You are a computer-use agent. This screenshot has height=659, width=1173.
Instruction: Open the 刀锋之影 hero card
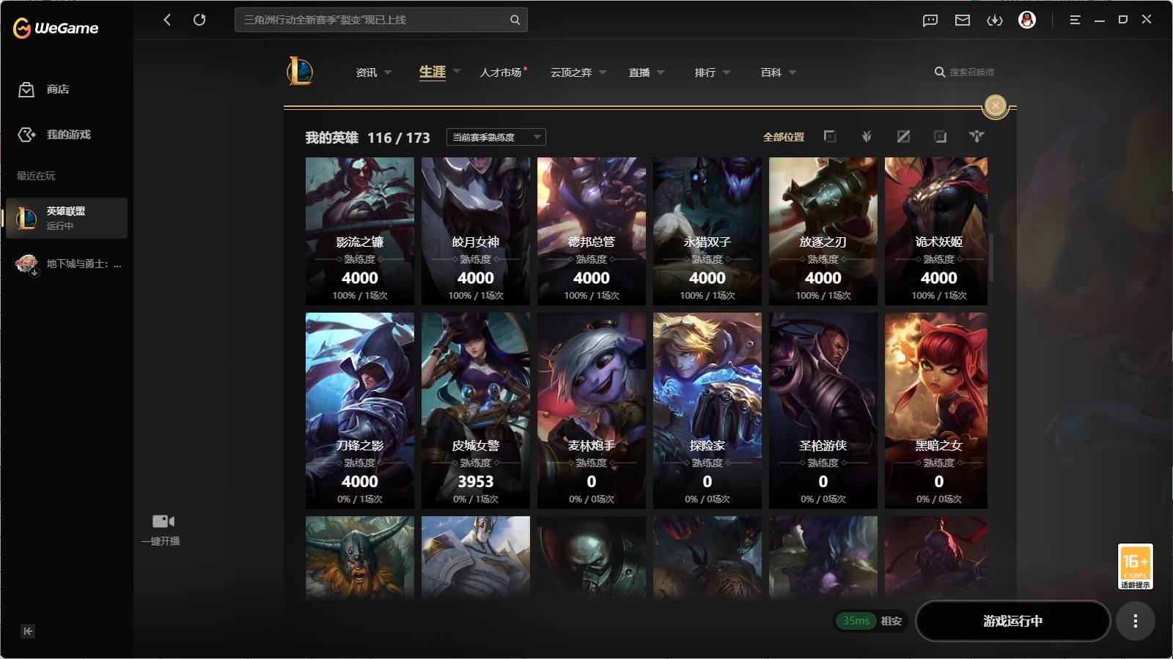point(360,411)
